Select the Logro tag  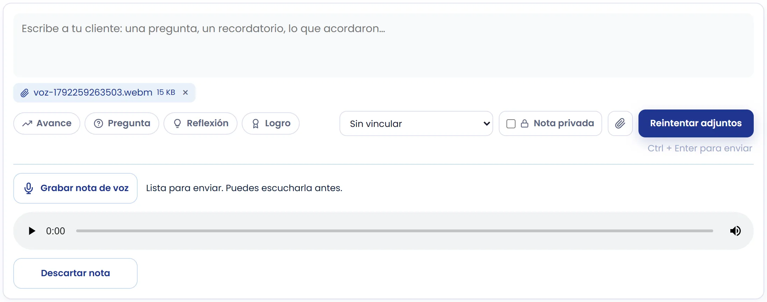(x=271, y=123)
